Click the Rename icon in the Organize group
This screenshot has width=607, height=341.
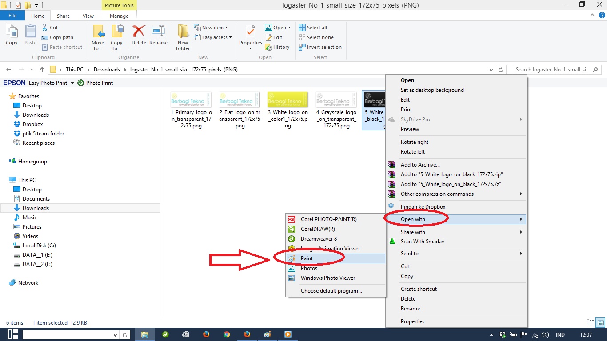(x=158, y=32)
